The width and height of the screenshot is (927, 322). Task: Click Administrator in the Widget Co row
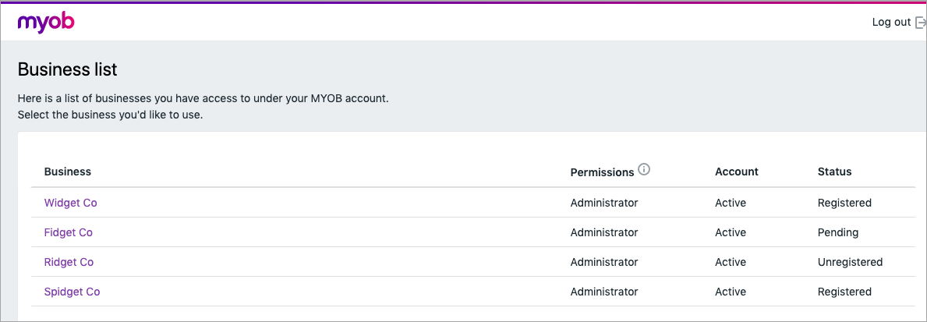[604, 203]
